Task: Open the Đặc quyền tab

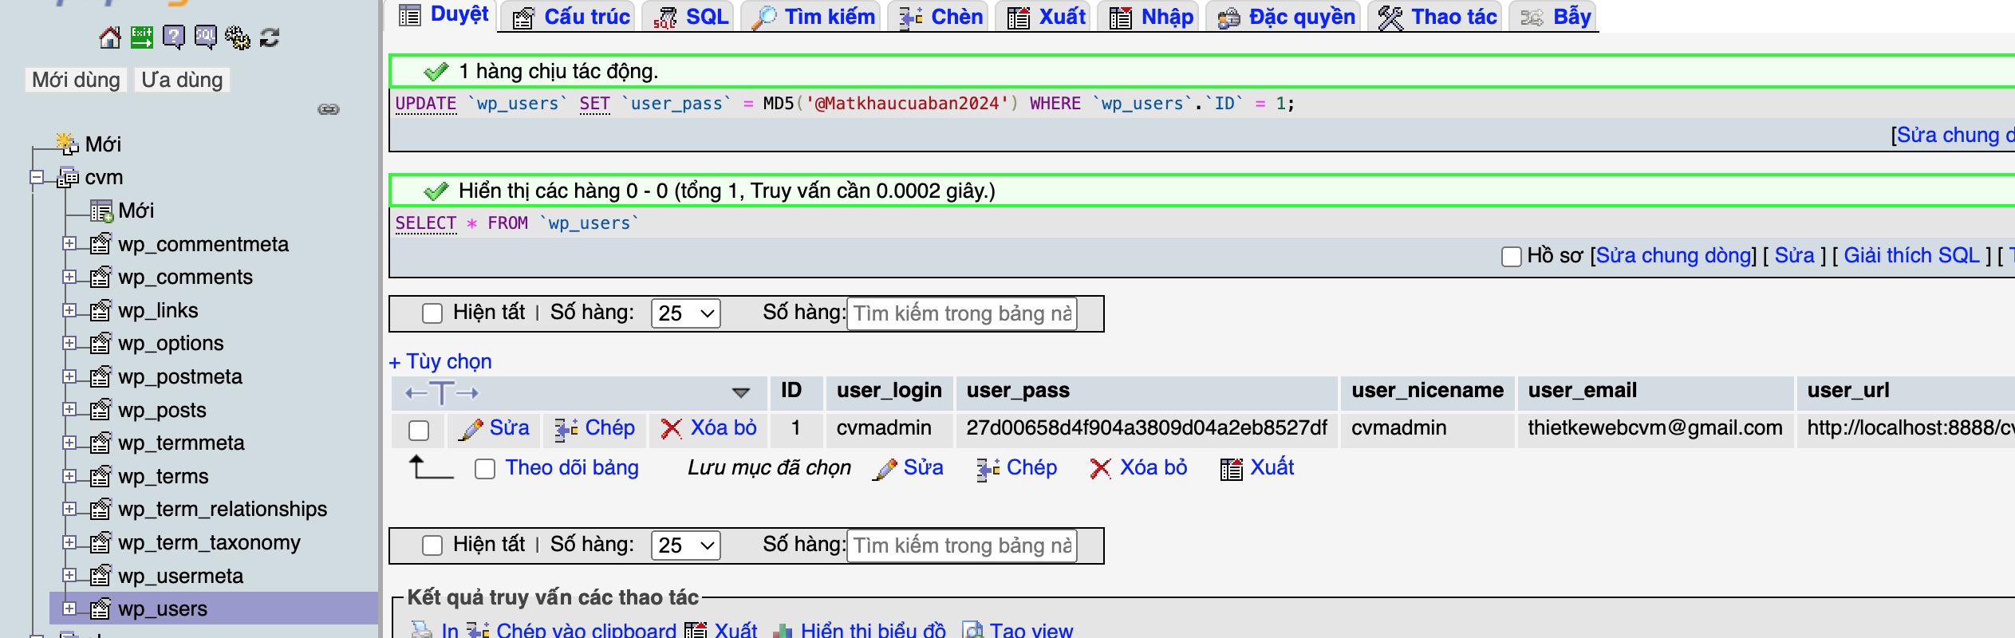Action: (1284, 17)
